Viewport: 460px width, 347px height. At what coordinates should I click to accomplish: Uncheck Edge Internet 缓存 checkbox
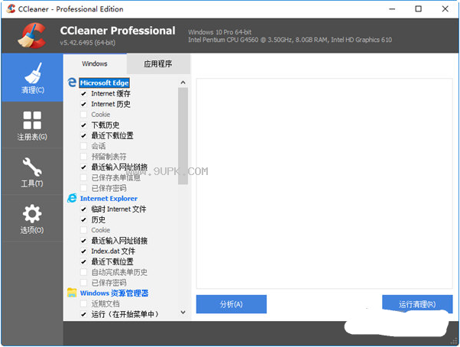coord(83,93)
